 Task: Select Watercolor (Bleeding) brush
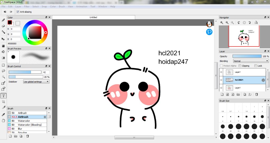[27, 125]
